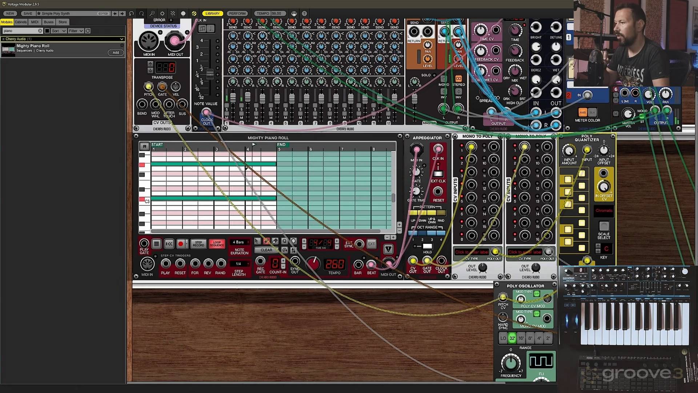Image resolution: width=698 pixels, height=393 pixels.
Task: Click the piano roll stop button
Action: pyautogui.click(x=156, y=244)
